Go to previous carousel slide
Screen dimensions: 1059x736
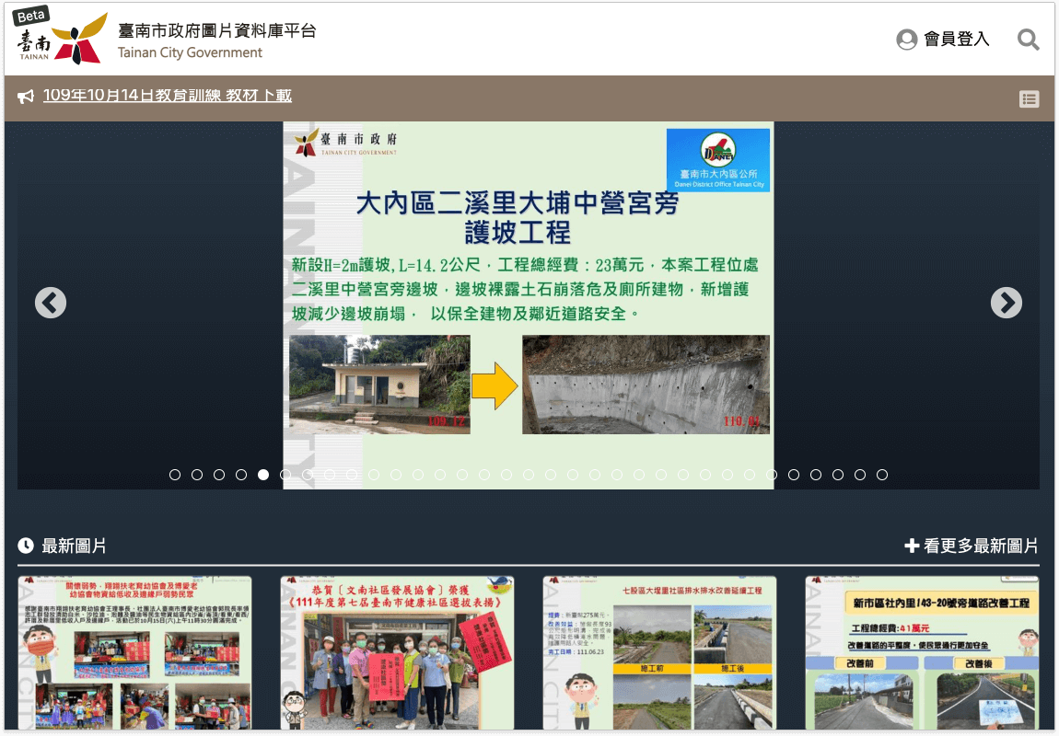[51, 303]
